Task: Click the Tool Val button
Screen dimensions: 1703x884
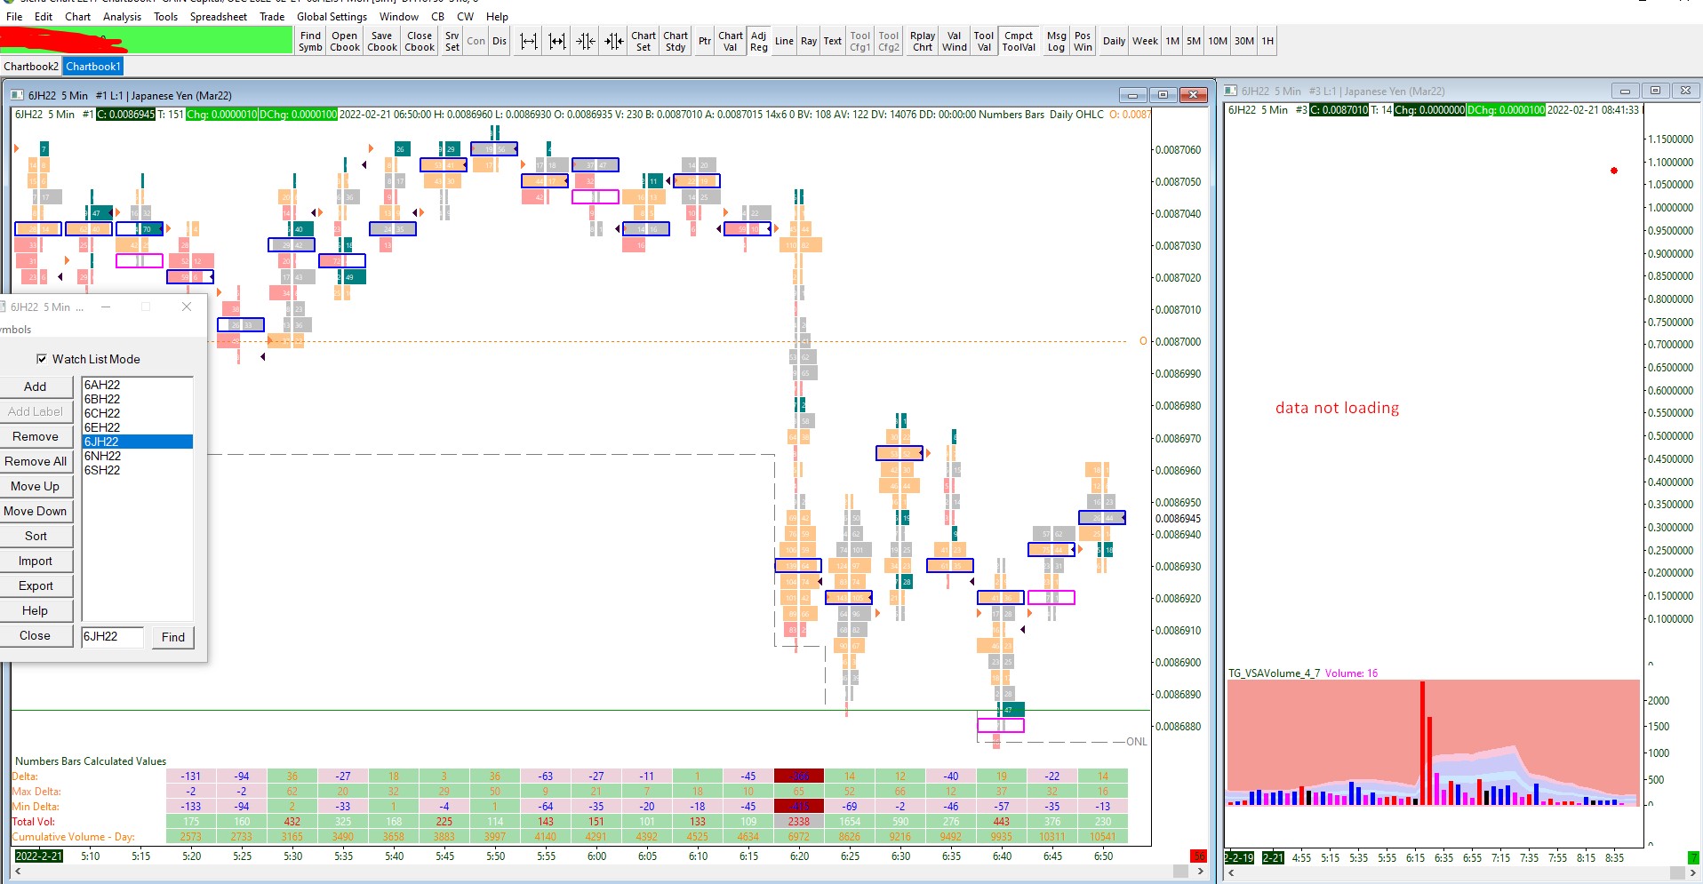Action: tap(984, 41)
